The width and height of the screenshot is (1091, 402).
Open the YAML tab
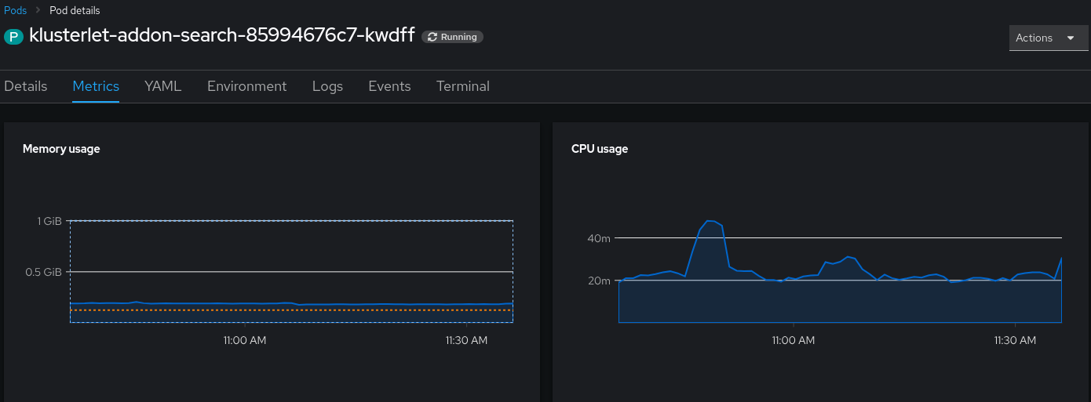(x=162, y=86)
